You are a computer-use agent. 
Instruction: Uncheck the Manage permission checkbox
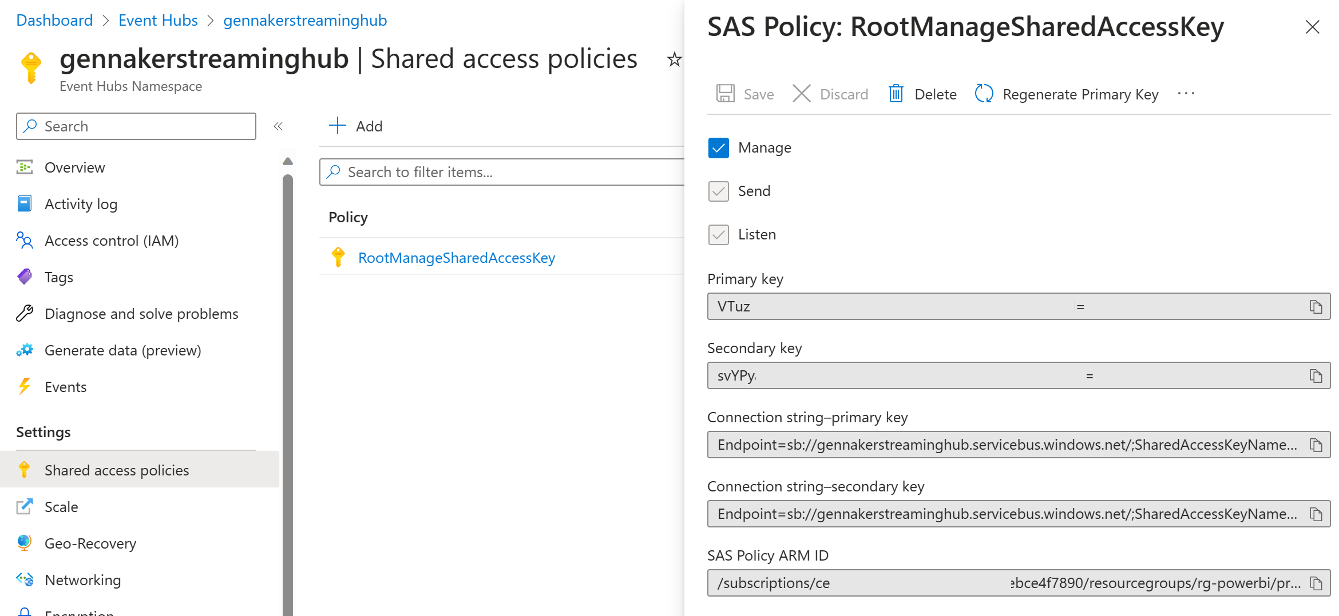point(719,148)
